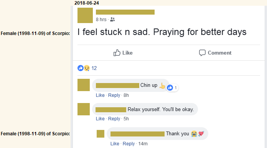
Task: Click the blue like reaction icon next to 12
Action: [x=81, y=68]
